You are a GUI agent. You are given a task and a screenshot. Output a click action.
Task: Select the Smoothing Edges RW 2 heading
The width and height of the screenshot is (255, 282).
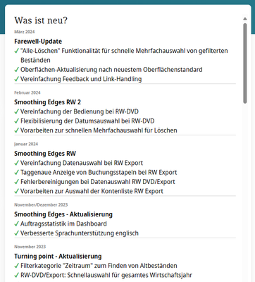47,102
